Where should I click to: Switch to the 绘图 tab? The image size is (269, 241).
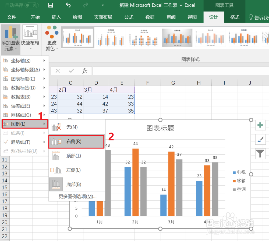coord(77,17)
